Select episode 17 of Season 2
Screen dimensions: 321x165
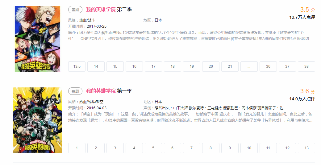click(x=153, y=66)
